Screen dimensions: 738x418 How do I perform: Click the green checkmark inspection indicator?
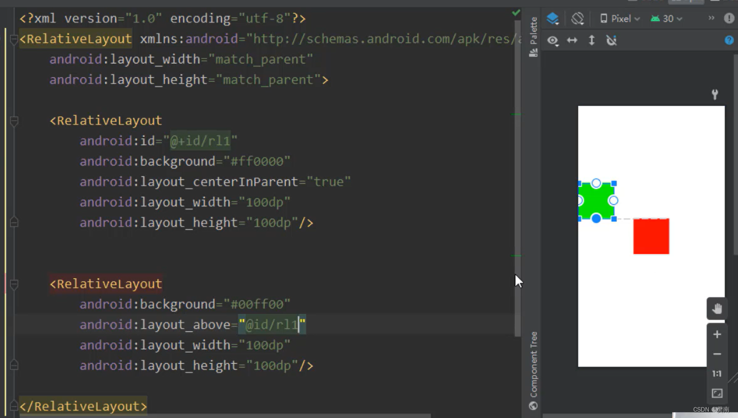click(x=516, y=12)
